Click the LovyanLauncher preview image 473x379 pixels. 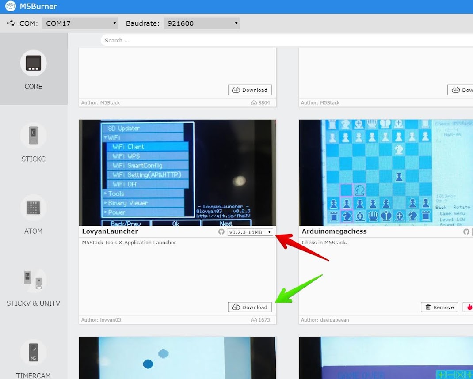(x=177, y=172)
